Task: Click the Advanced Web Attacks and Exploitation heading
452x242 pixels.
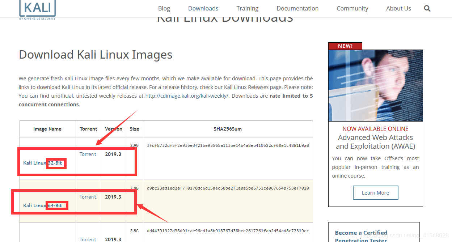Action: point(376,142)
